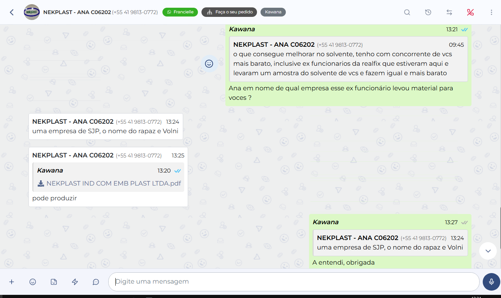Open the conversation history clock icon

[x=428, y=12]
